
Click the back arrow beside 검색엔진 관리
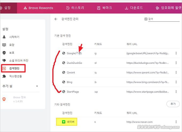pyautogui.click(x=56, y=19)
